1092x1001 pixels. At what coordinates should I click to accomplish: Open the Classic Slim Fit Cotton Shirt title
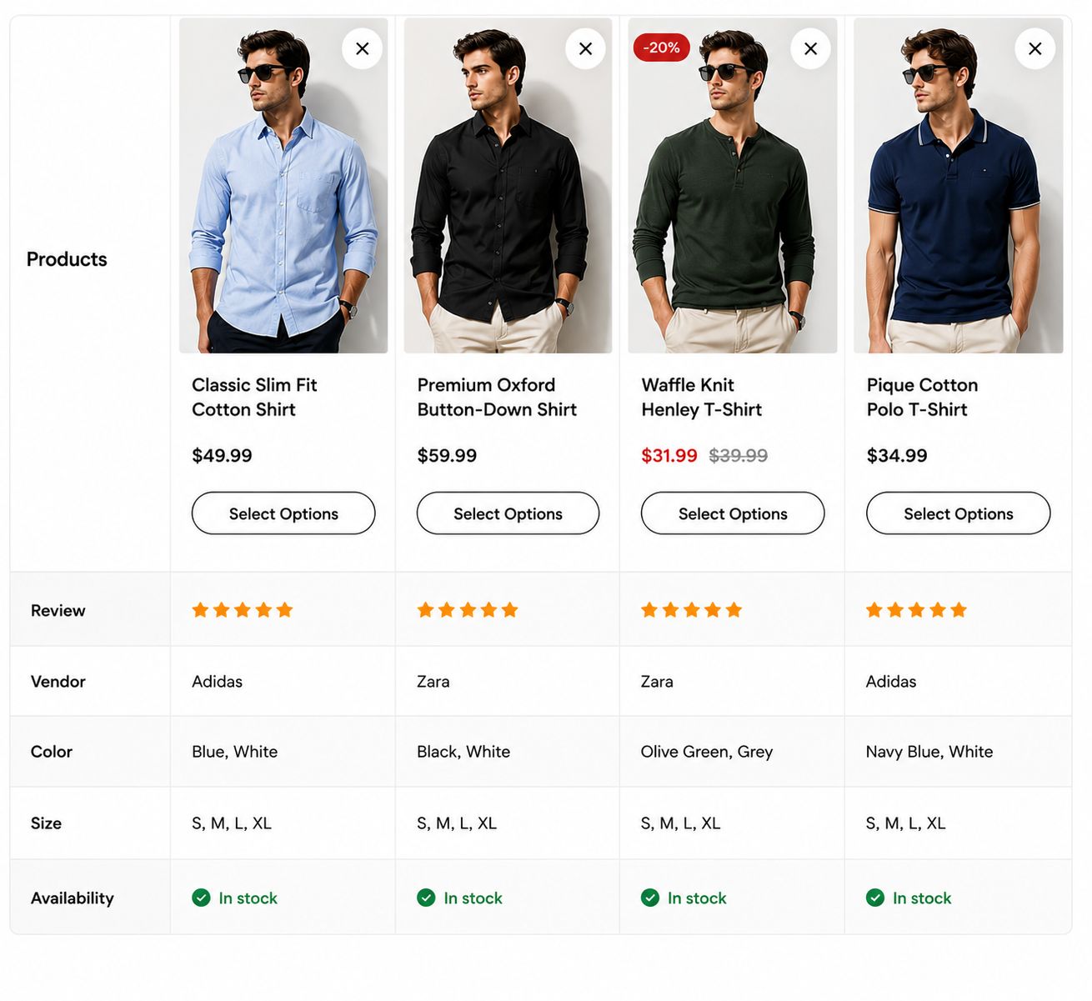(x=254, y=398)
